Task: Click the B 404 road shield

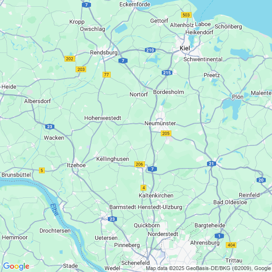Action: (231, 245)
